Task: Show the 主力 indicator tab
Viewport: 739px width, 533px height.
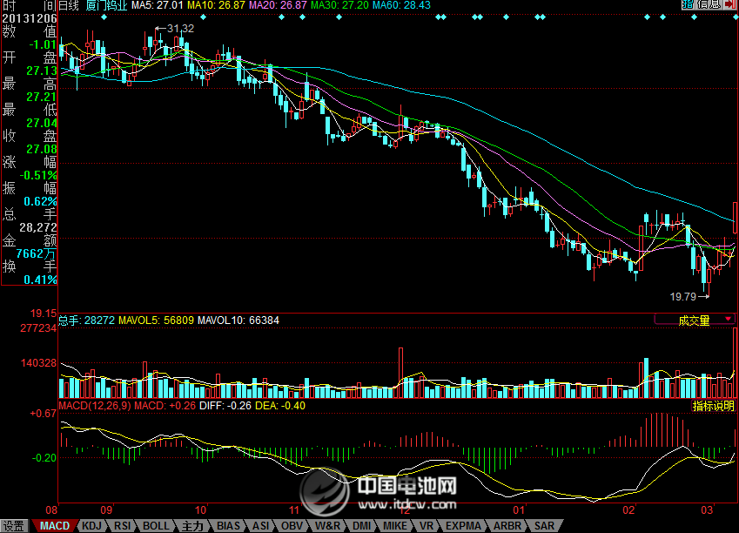Action: [192, 526]
